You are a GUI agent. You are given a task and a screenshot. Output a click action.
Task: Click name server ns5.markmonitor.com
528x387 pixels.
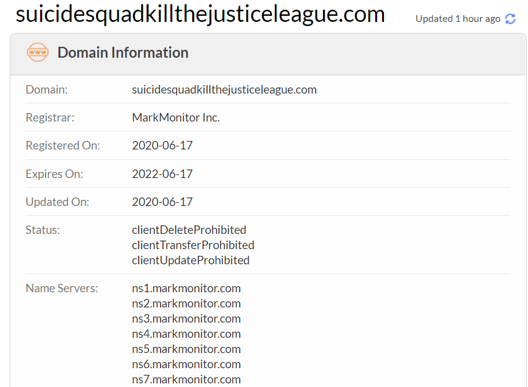186,349
